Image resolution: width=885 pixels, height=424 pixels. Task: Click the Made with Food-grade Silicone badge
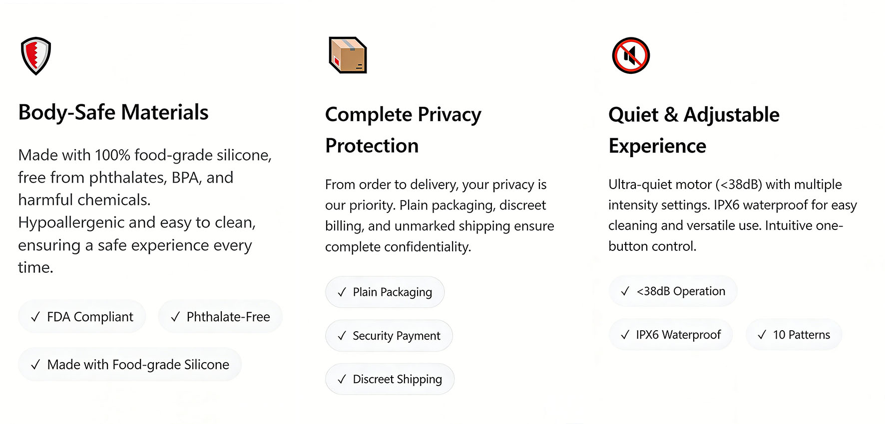[x=130, y=365]
